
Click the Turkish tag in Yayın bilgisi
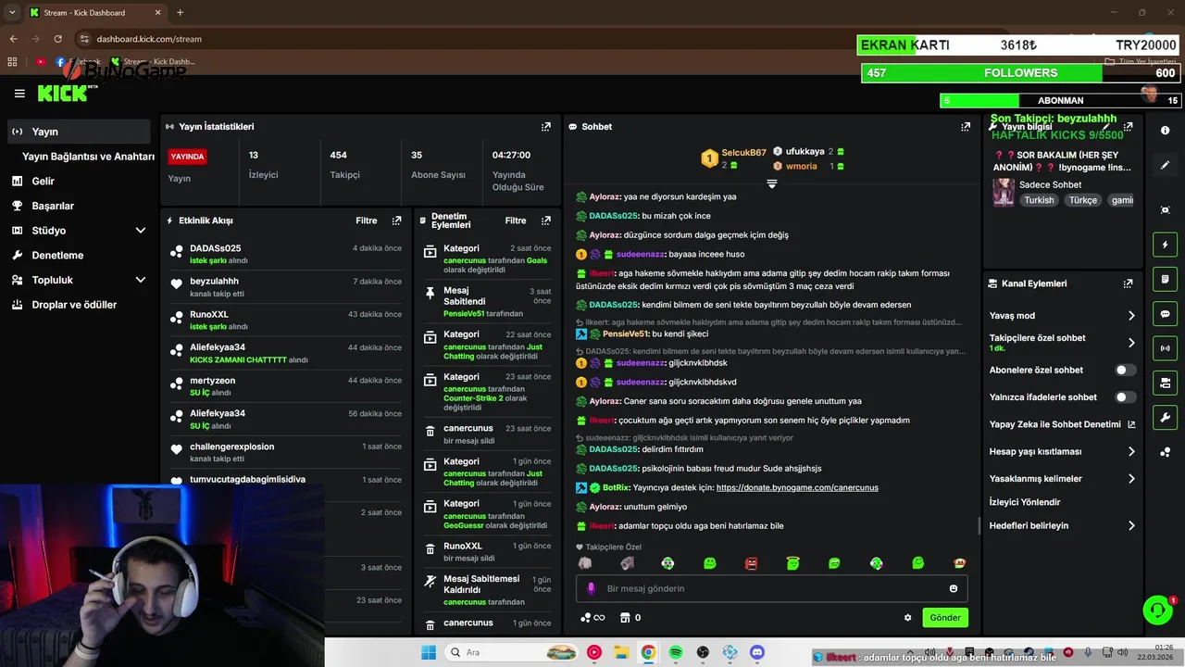click(1039, 200)
